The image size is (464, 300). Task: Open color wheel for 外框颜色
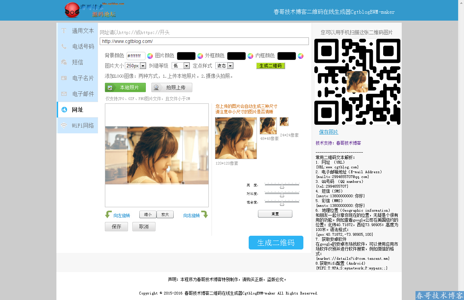(x=250, y=56)
